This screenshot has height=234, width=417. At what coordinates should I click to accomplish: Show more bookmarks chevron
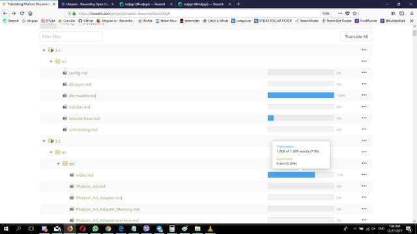[411, 21]
